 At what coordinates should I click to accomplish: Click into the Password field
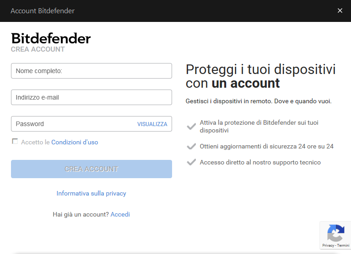(73, 124)
